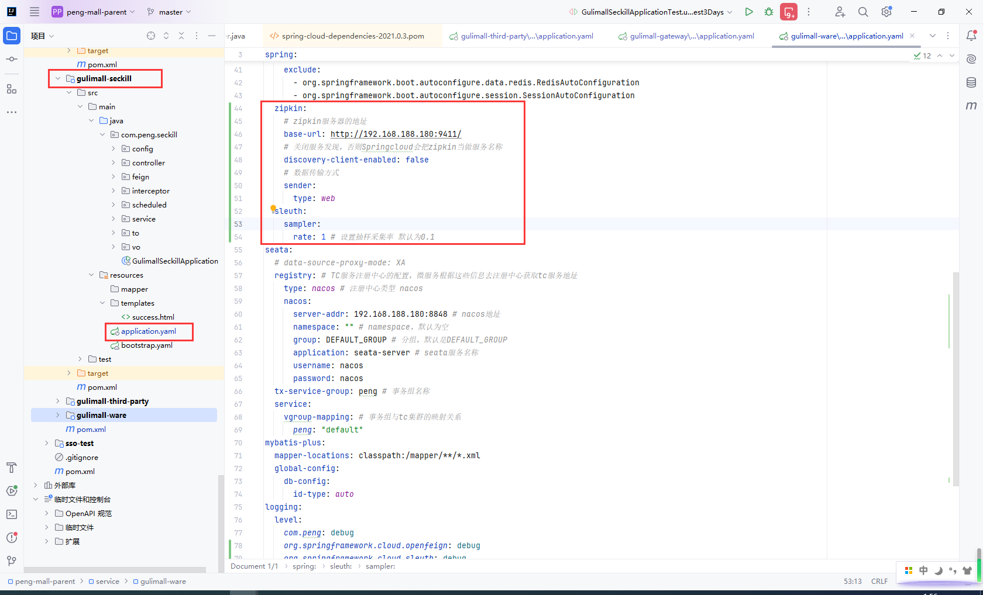Expand the gulimall-third-party module
The width and height of the screenshot is (983, 595).
[x=58, y=401]
